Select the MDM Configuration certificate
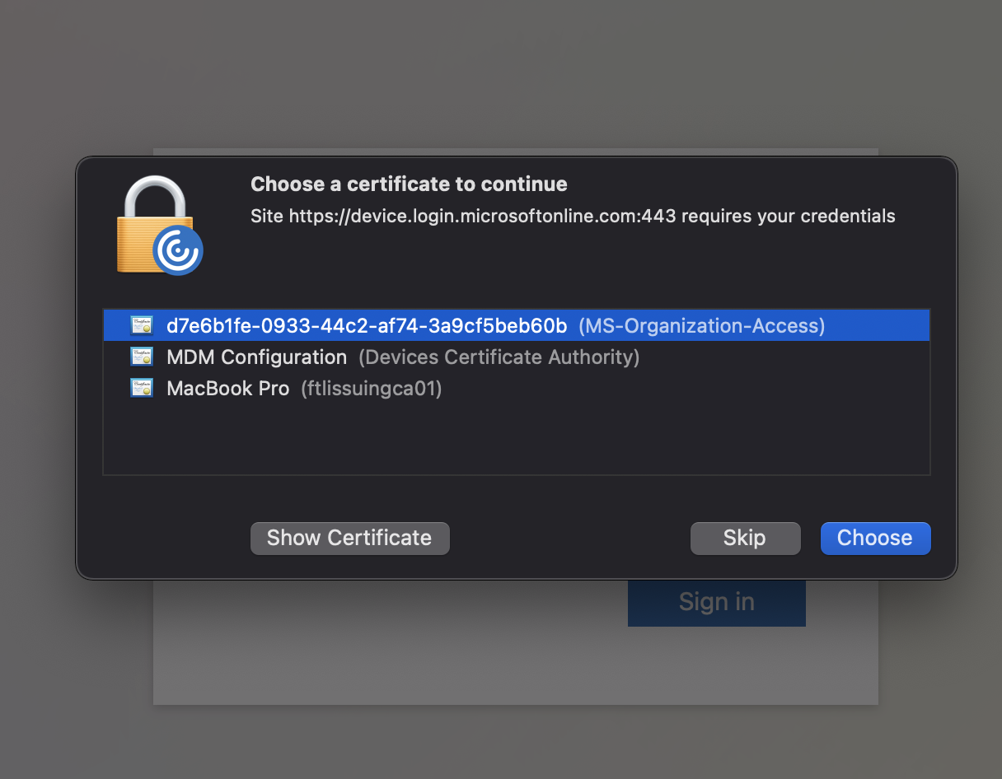 click(x=256, y=357)
